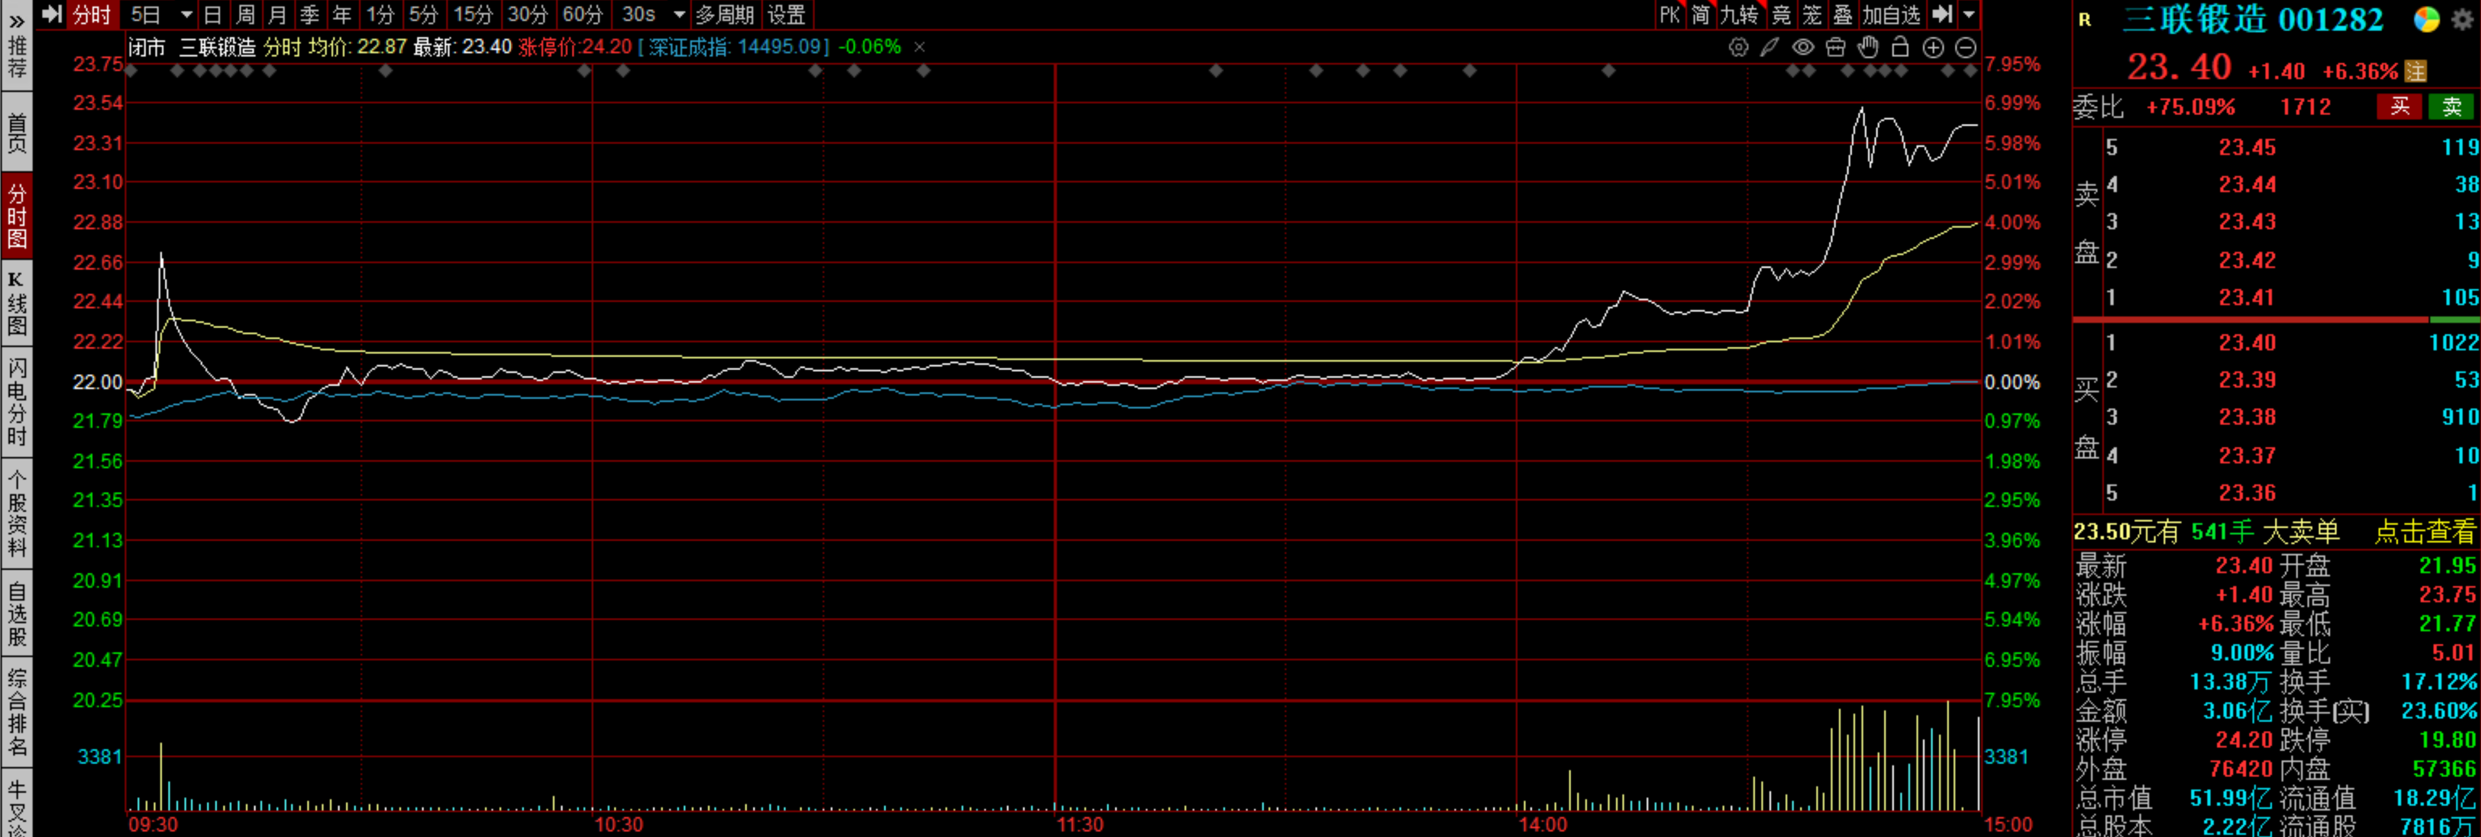Click the zoom in plus icon

pos(1933,47)
